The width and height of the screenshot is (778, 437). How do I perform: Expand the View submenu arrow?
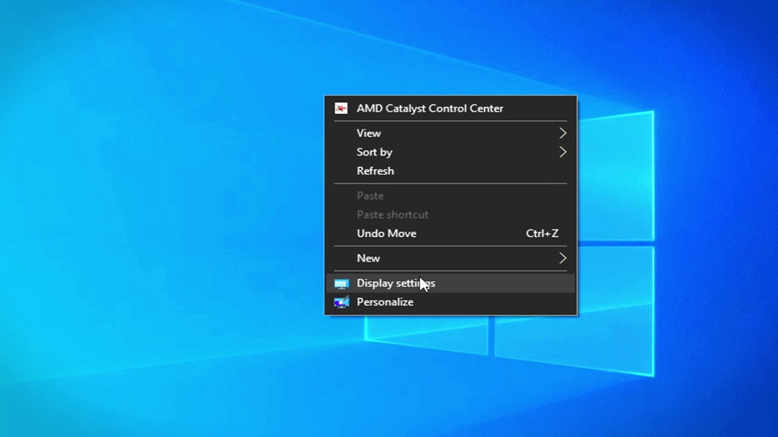[563, 133]
